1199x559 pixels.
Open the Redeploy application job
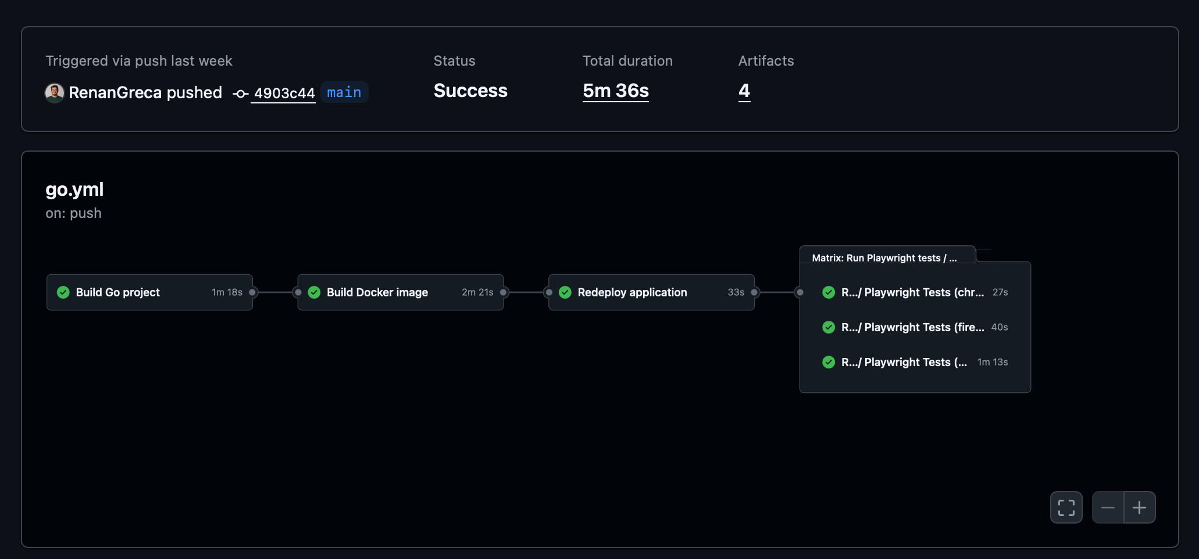[632, 292]
